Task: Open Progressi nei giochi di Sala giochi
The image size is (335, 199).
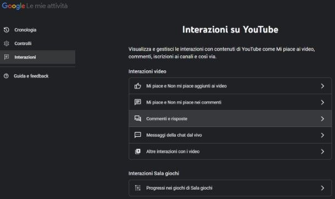Action: pyautogui.click(x=230, y=188)
